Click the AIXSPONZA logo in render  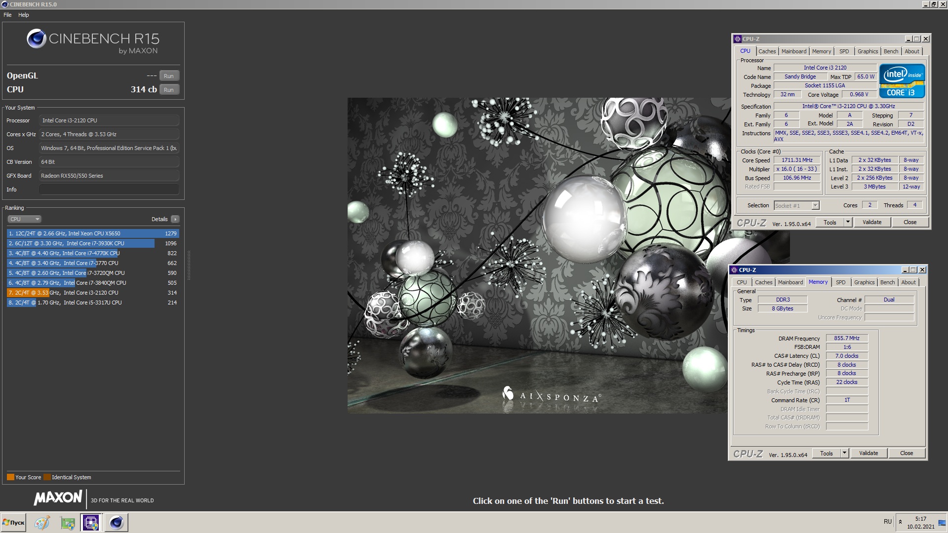[x=552, y=396]
